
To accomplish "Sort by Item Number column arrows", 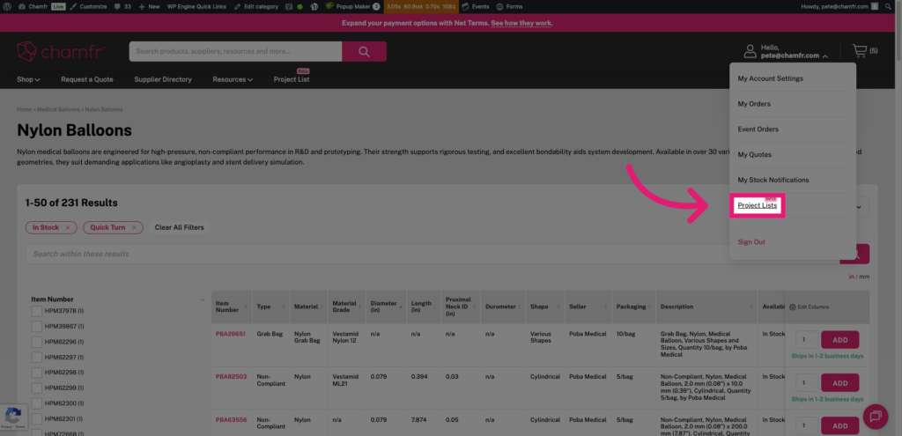I will (246, 307).
